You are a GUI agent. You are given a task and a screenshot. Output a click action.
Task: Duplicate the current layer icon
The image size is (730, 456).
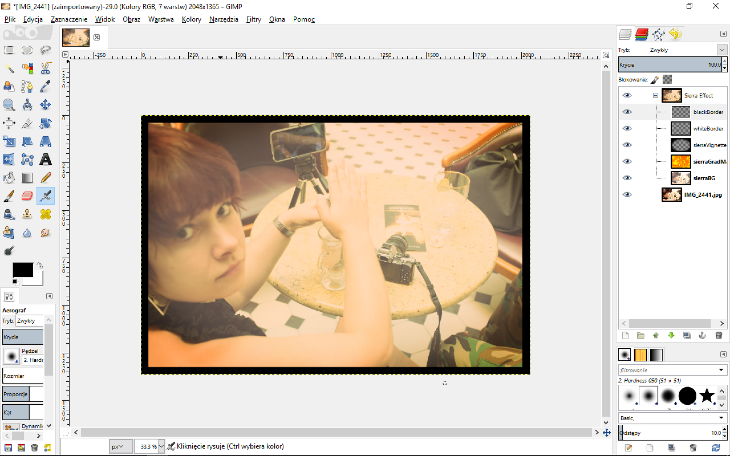687,336
